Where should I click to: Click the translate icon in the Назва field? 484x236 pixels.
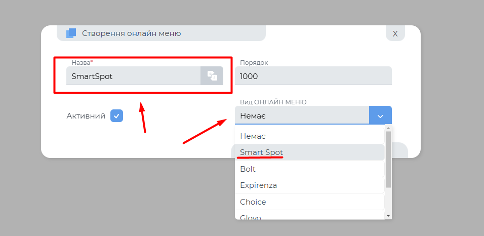pyautogui.click(x=212, y=76)
